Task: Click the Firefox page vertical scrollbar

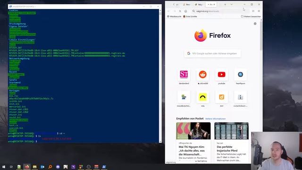Action: tap(261, 36)
